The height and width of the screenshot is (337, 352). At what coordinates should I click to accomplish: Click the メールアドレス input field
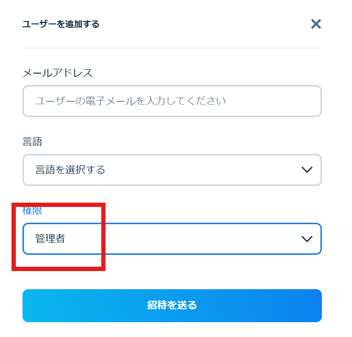click(x=172, y=101)
